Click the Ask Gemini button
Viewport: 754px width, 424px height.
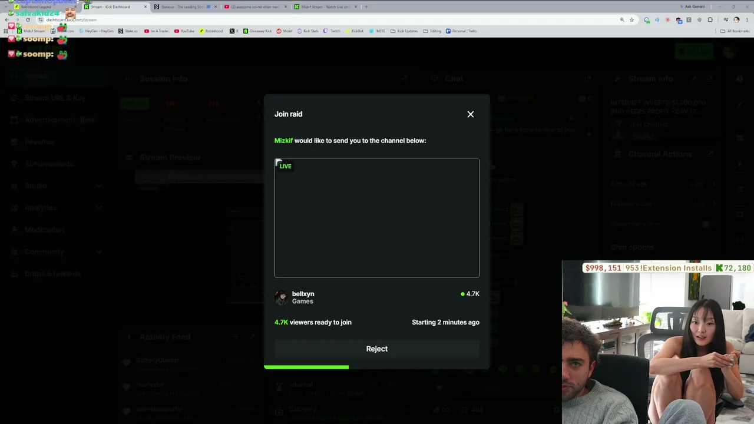pyautogui.click(x=692, y=6)
